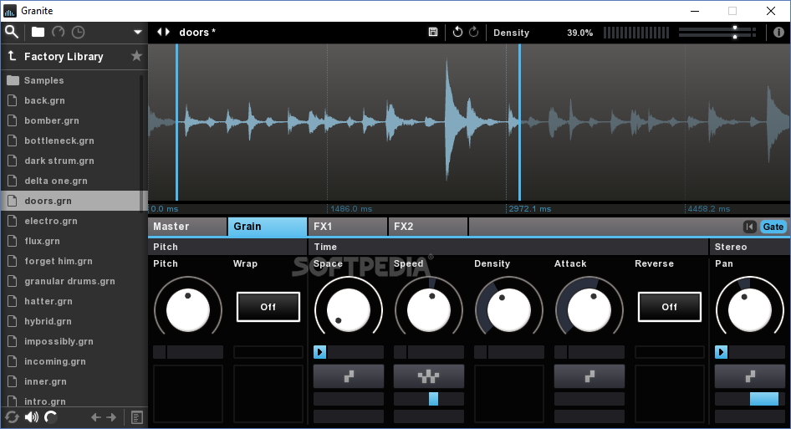The height and width of the screenshot is (429, 791).
Task: Toggle the Pan modulation play arrow
Action: click(x=722, y=352)
